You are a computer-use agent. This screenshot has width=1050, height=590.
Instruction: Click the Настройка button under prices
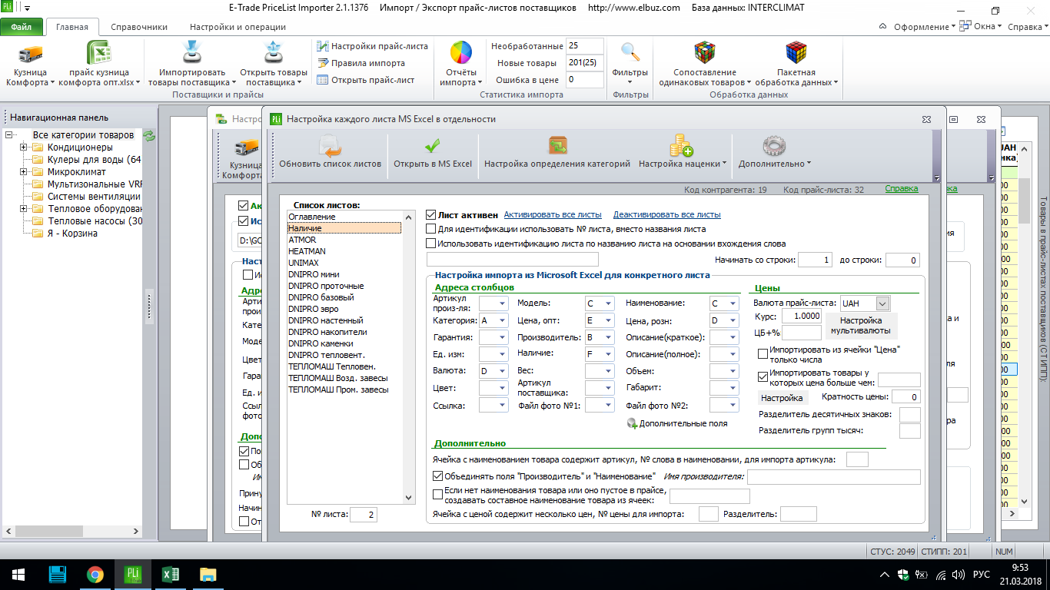pyautogui.click(x=782, y=398)
